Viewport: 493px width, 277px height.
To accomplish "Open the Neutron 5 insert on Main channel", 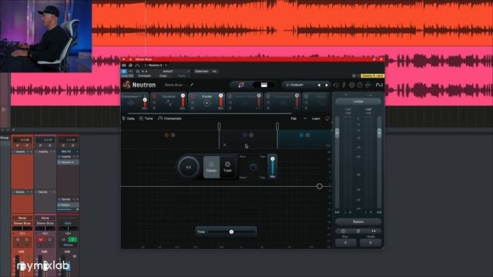I will [68, 162].
